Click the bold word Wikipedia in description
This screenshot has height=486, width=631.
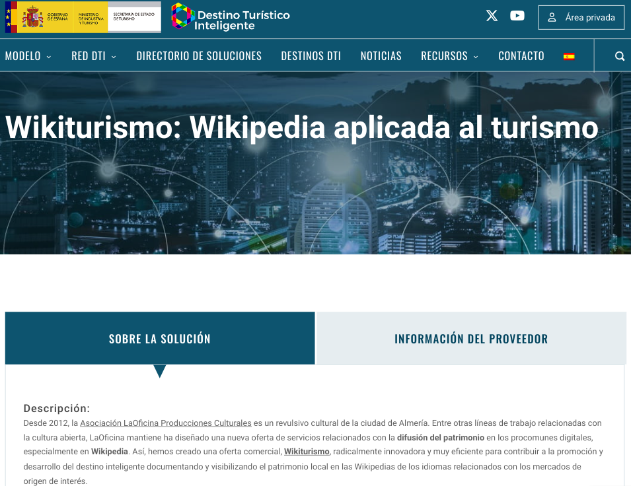click(x=110, y=452)
